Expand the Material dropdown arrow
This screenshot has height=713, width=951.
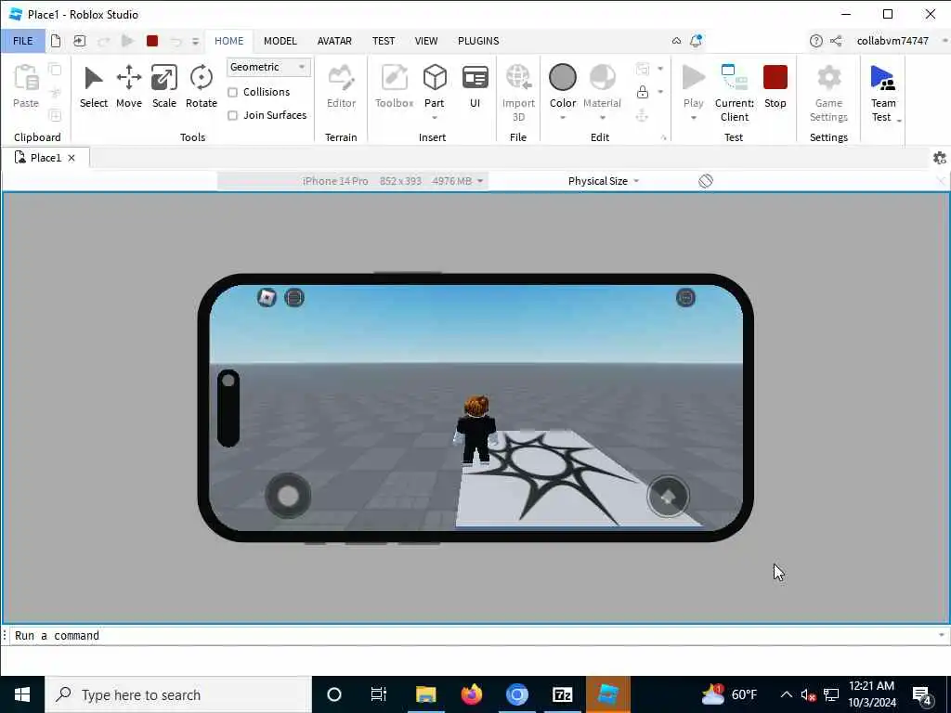(602, 118)
